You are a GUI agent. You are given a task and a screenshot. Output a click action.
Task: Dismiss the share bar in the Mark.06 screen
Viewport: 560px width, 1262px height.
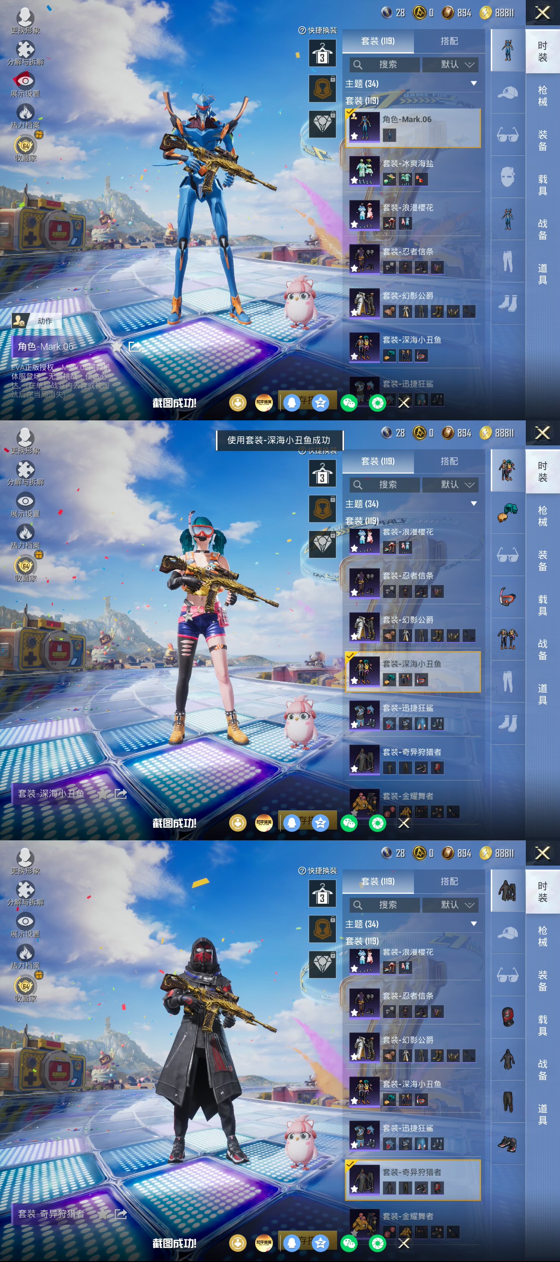[x=404, y=403]
